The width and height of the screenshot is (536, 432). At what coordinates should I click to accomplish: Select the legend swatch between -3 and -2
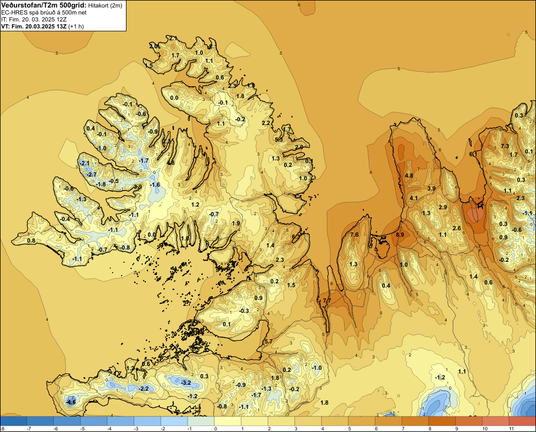click(x=147, y=421)
